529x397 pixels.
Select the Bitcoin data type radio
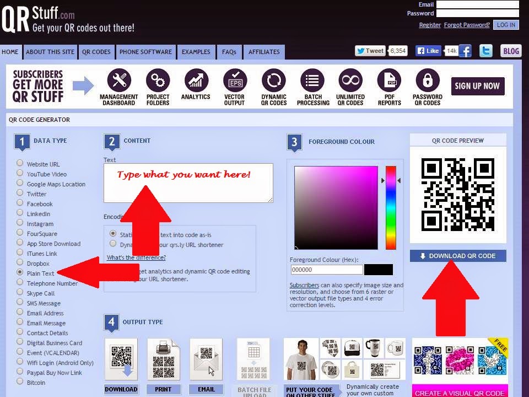click(x=20, y=382)
